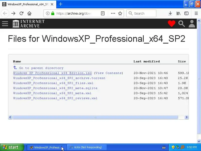Click the Last modified column header
201x151 pixels.
pos(147,61)
